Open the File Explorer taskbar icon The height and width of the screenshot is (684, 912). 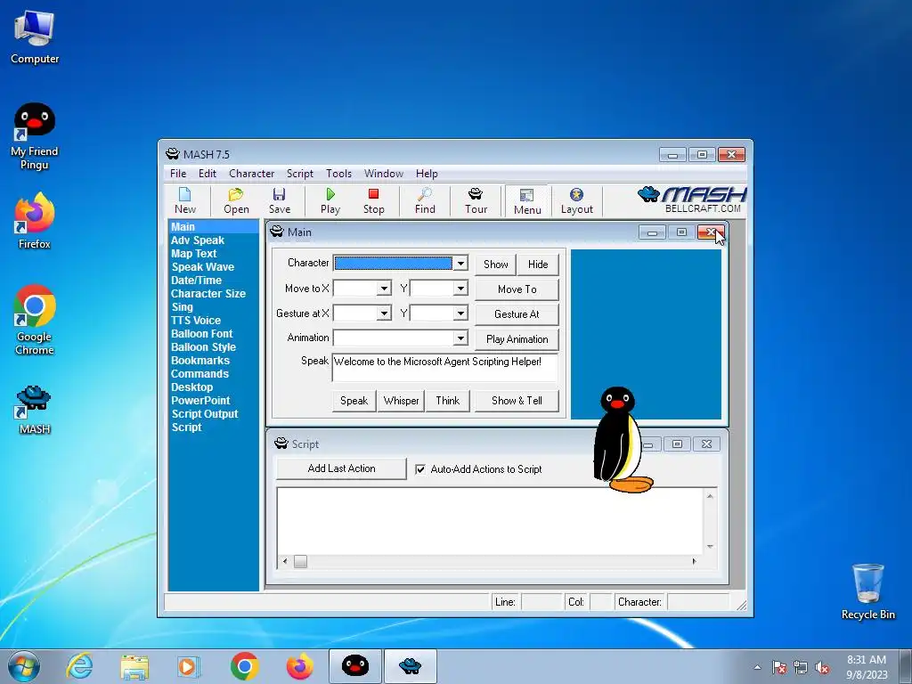[x=134, y=666]
